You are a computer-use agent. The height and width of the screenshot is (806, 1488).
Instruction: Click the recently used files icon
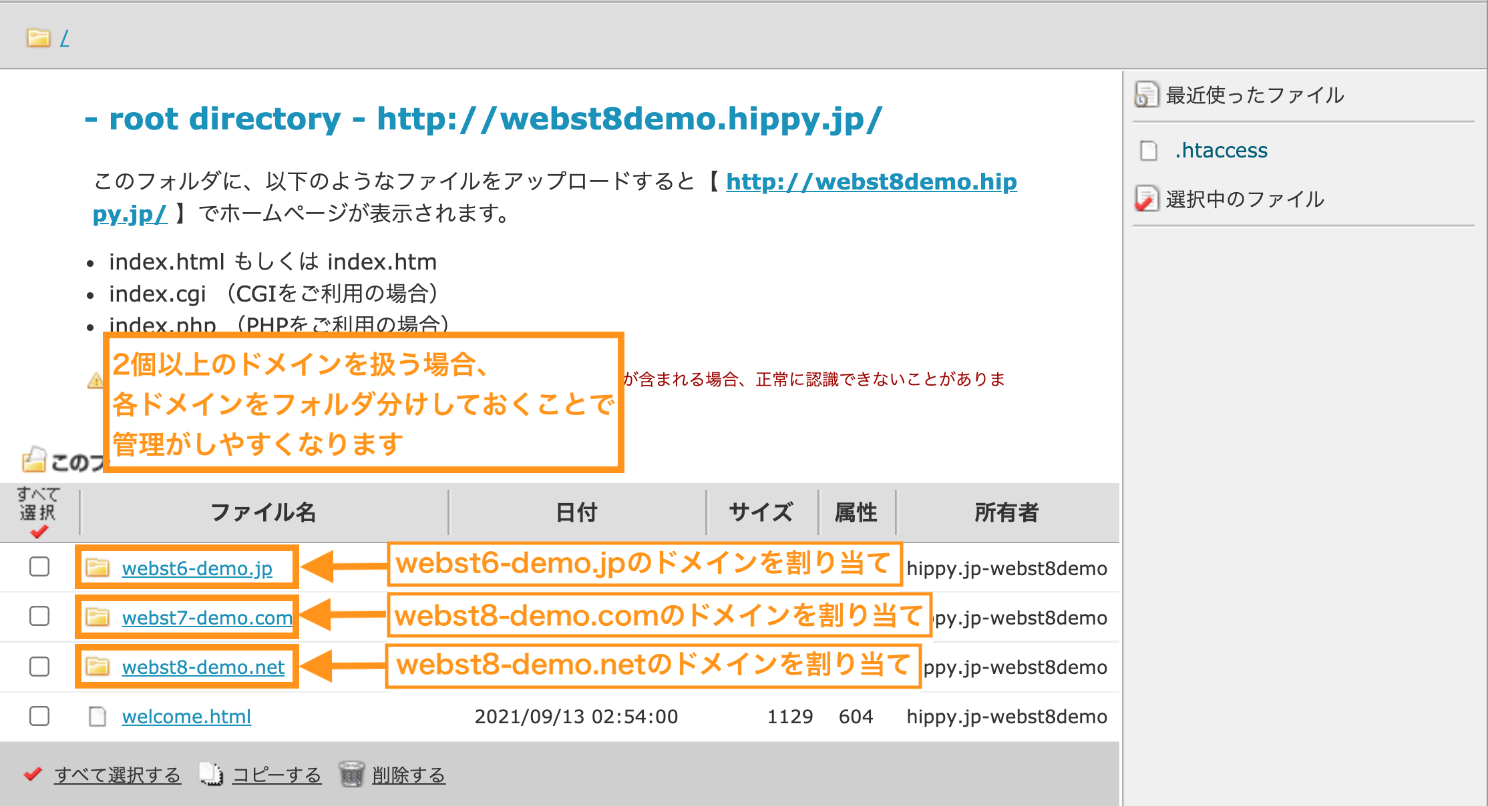point(1146,95)
